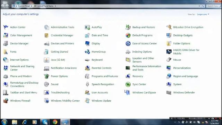Click Windows CardSpace link
The image size is (222, 125).
coord(144,93)
